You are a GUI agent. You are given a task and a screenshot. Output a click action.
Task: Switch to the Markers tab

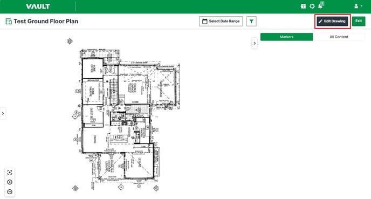286,37
